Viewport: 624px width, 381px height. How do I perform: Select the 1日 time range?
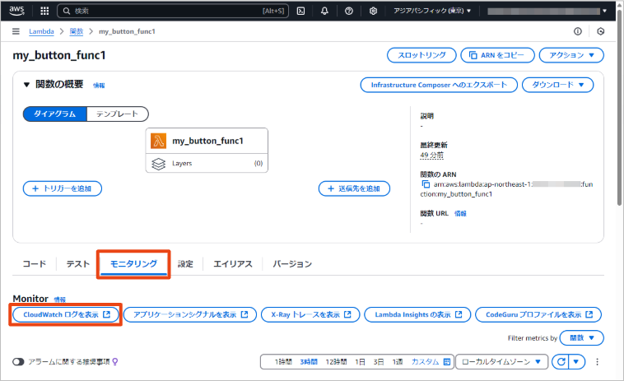click(x=360, y=361)
